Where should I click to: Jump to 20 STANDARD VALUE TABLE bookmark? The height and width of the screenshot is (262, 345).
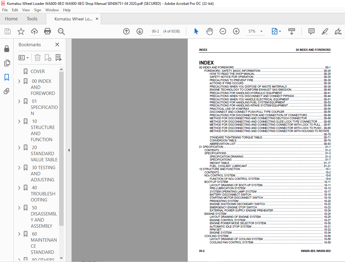pyautogui.click(x=44, y=153)
